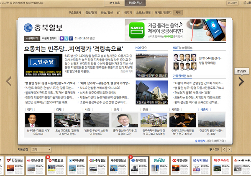Open article 단양군 정부예산 1천554여억원 확보

point(46,102)
